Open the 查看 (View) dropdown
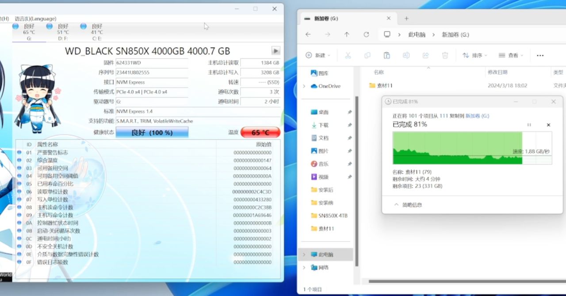The height and width of the screenshot is (296, 566). pyautogui.click(x=511, y=55)
